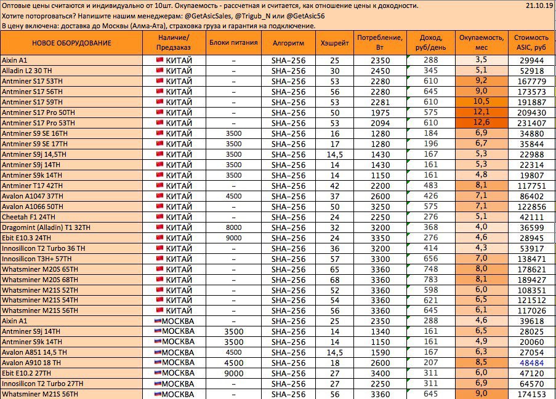Open the blue price 48484
This screenshot has width=556, height=399.
[531, 363]
